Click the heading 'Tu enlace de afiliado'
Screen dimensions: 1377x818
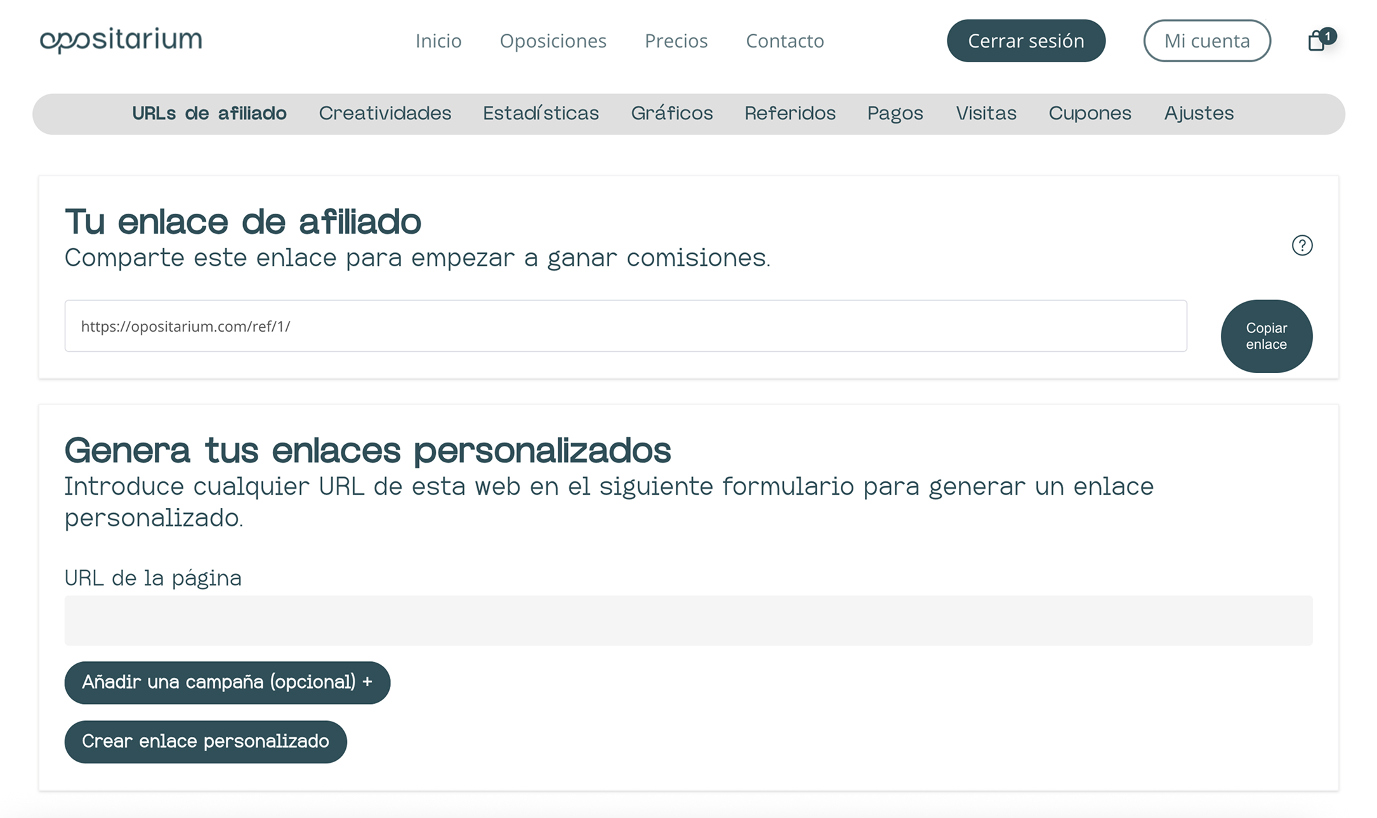(x=243, y=222)
